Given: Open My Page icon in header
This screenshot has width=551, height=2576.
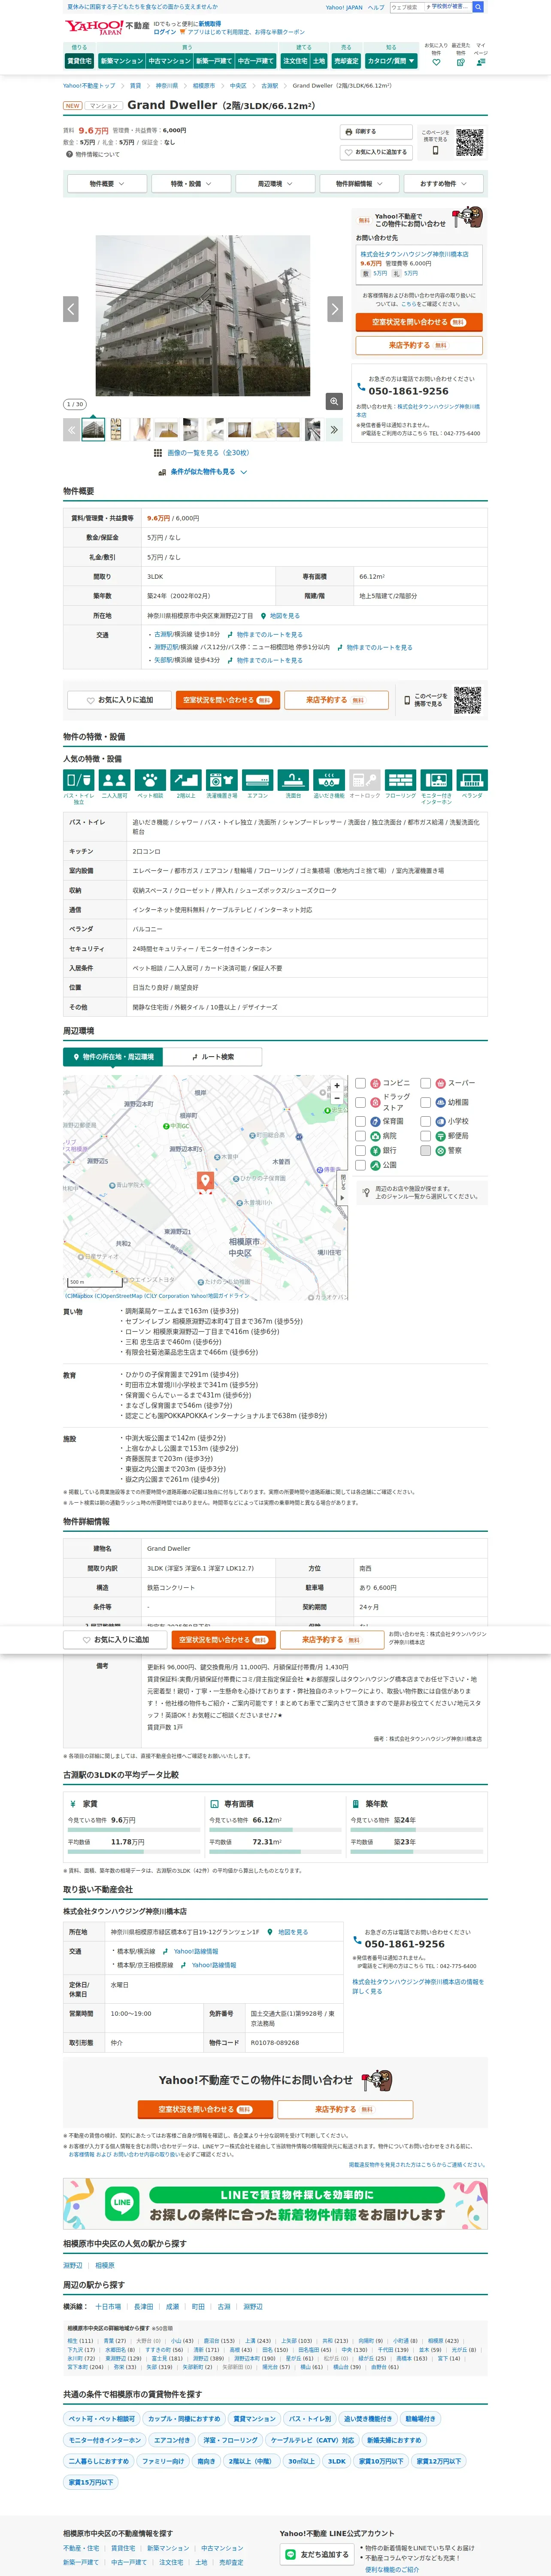Looking at the screenshot, I should 481,62.
